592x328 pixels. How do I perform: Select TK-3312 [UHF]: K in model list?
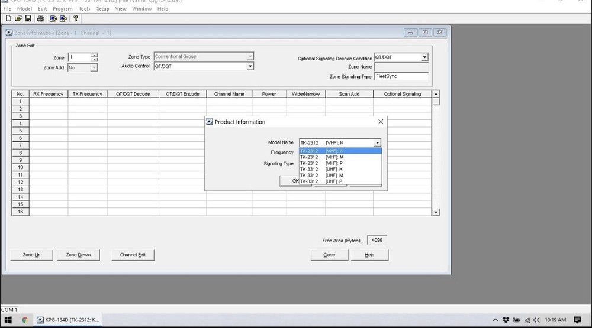coord(340,169)
